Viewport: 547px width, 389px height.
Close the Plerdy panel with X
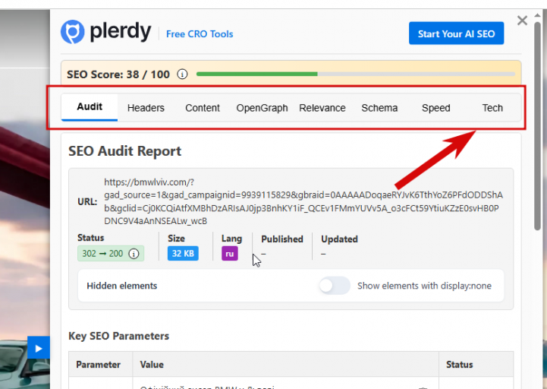(x=522, y=21)
